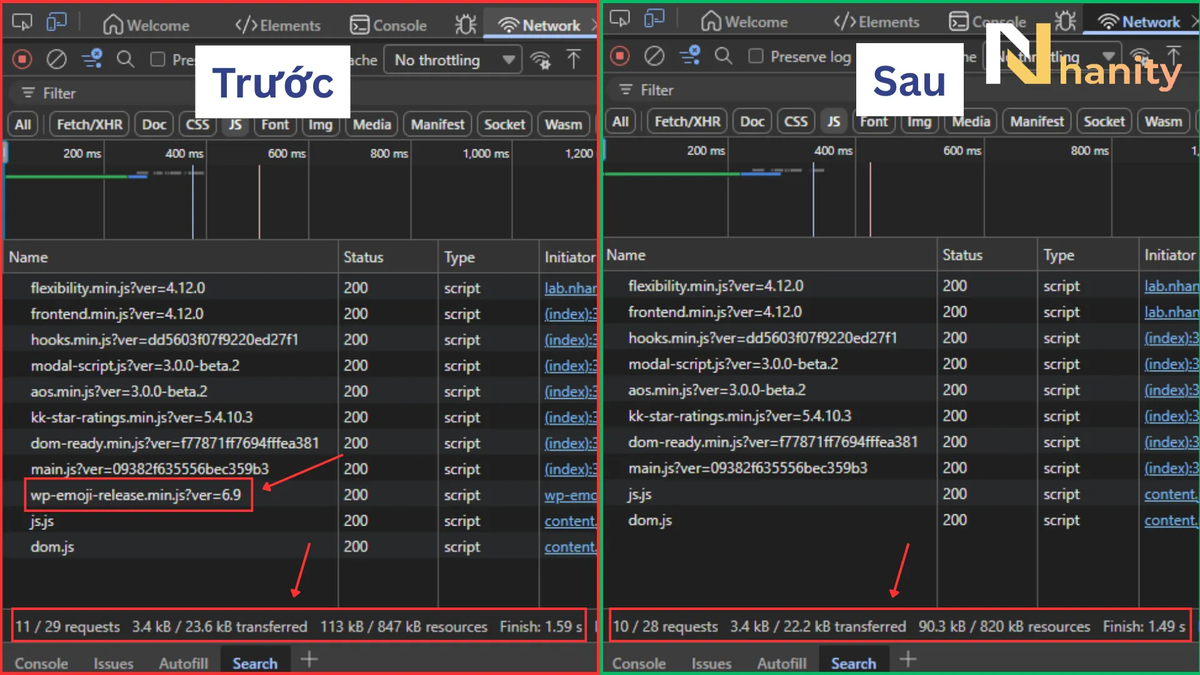Open the bug Sources icon in left panel
1200x675 pixels.
[x=466, y=25]
